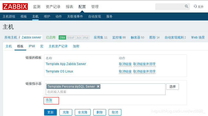
Task: Go to the 模板 submenu in the blue bar
Action: point(24,16)
